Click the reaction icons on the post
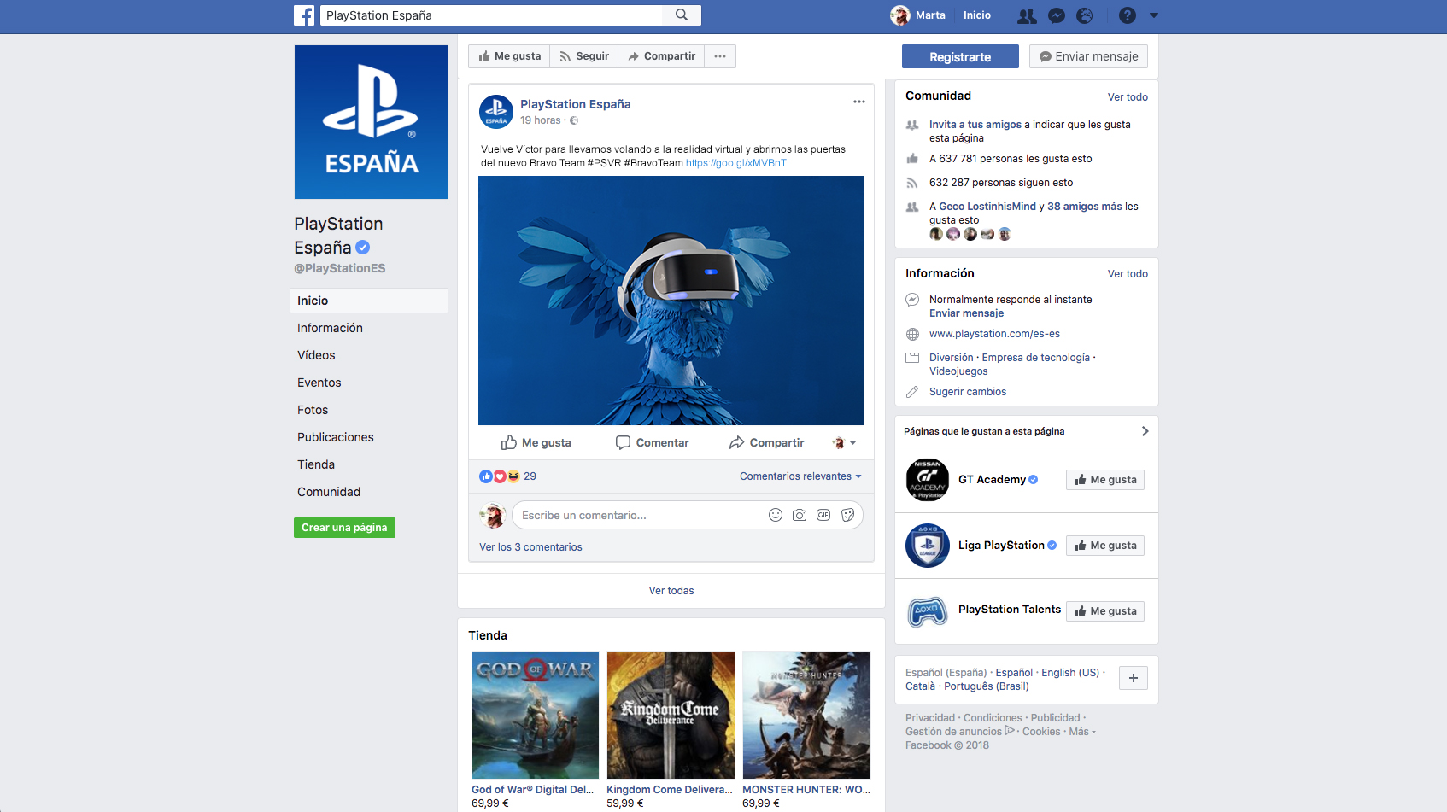This screenshot has width=1447, height=812. click(x=500, y=476)
